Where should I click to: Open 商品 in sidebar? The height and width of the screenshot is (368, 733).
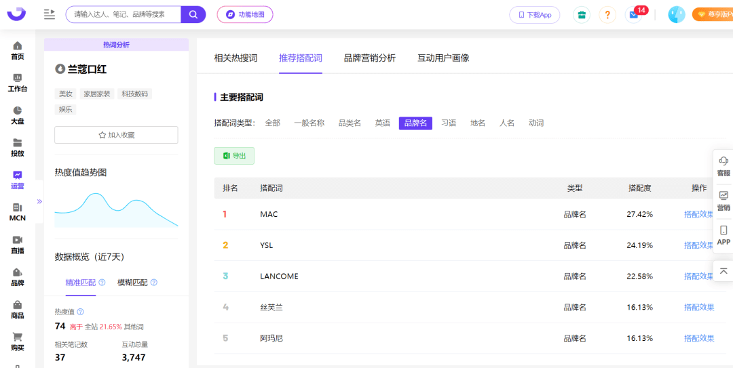point(17,310)
